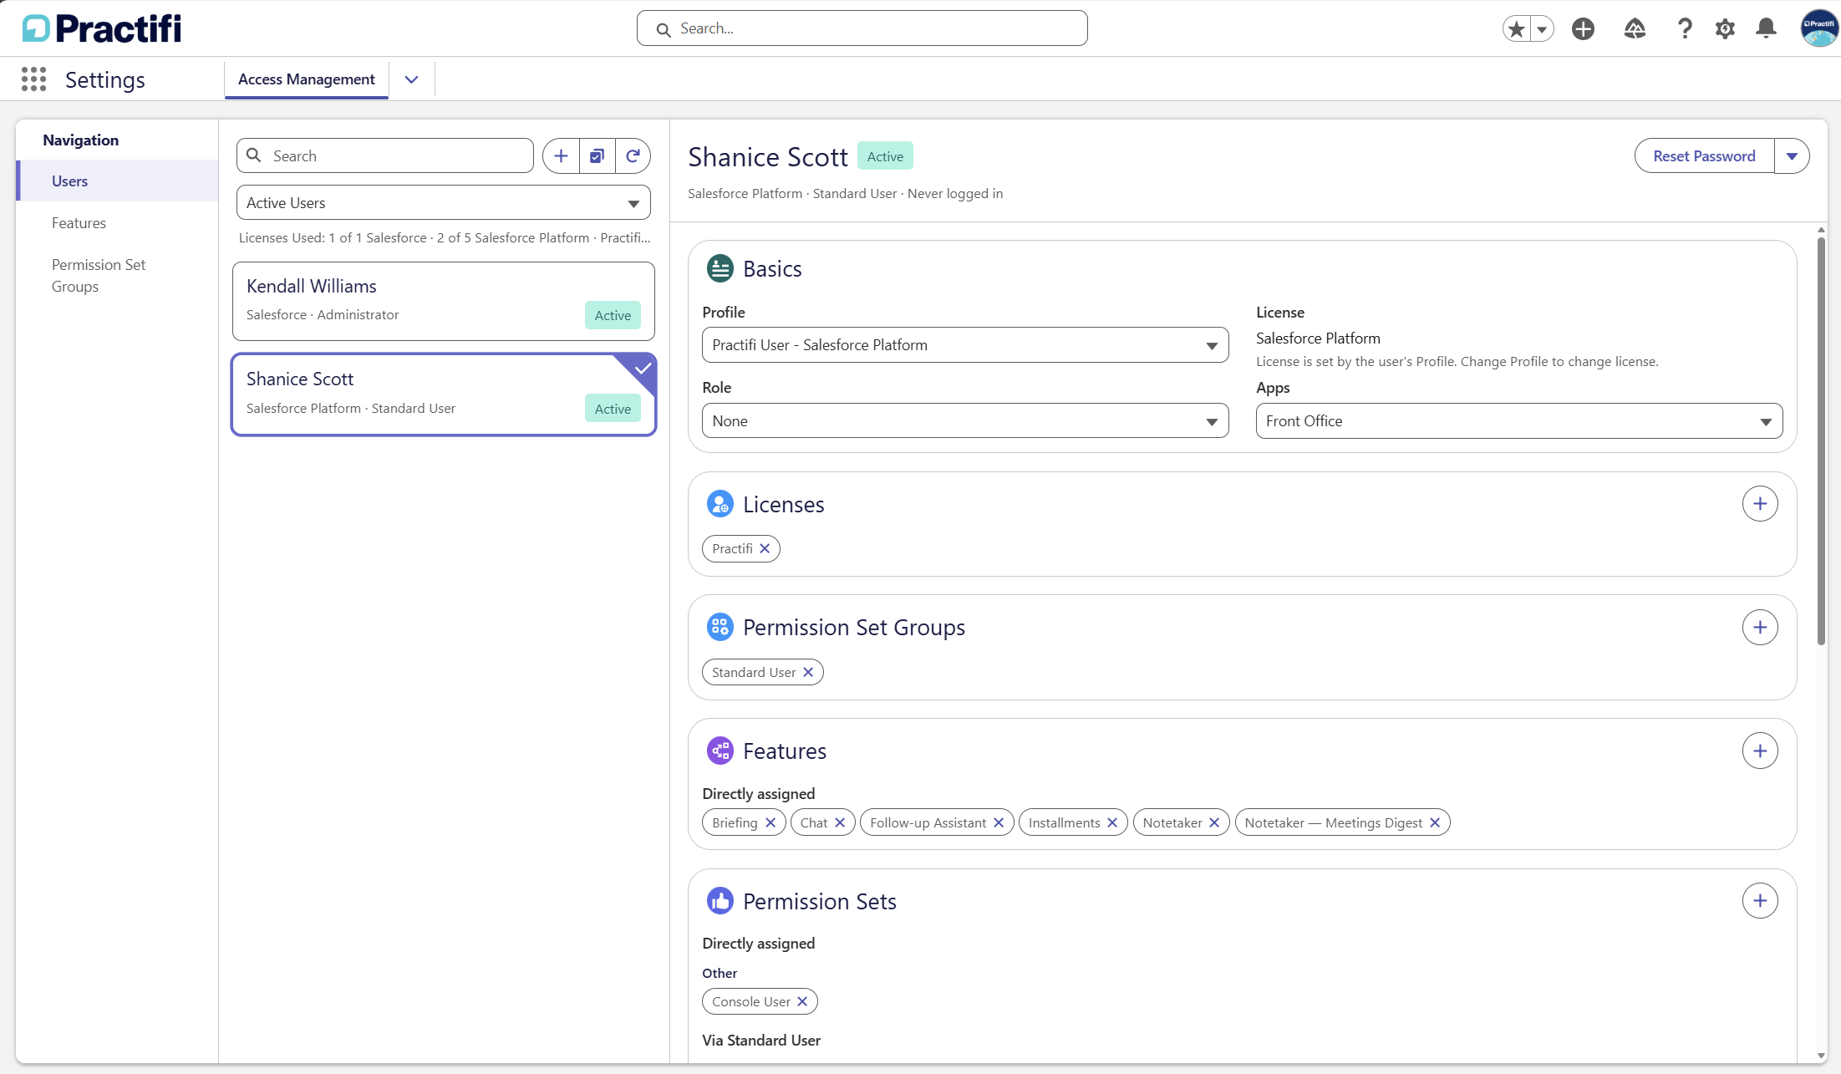Click the Licenses Used summary text

[445, 238]
